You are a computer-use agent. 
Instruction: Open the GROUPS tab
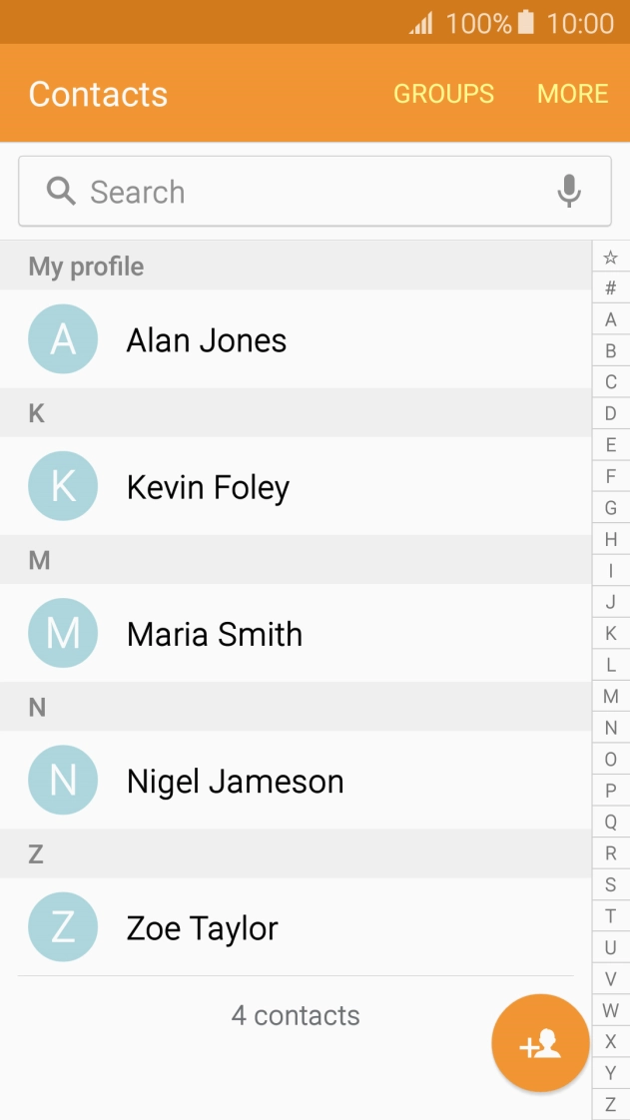point(443,94)
